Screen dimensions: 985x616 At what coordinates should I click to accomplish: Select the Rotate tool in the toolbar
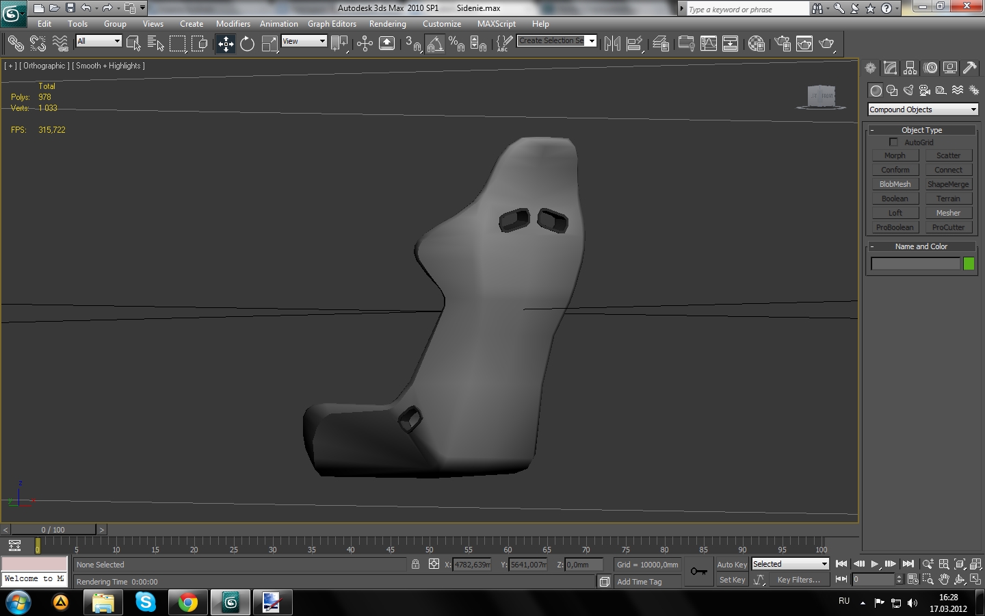[x=247, y=44]
